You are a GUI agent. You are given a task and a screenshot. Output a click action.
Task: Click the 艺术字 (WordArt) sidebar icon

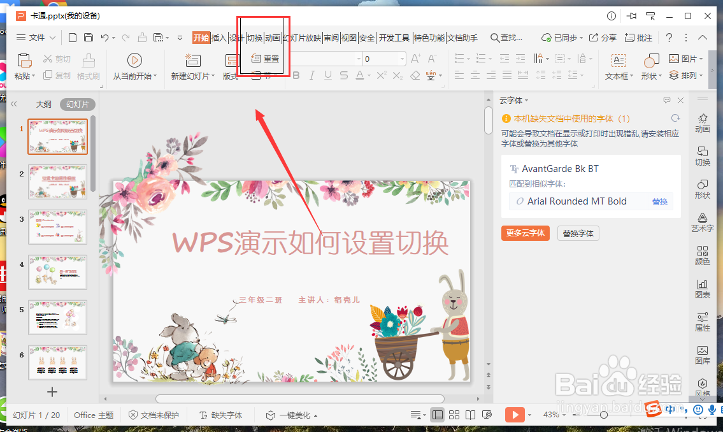coord(701,222)
